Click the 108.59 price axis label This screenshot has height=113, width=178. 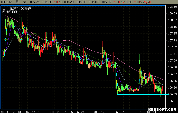click(172, 13)
